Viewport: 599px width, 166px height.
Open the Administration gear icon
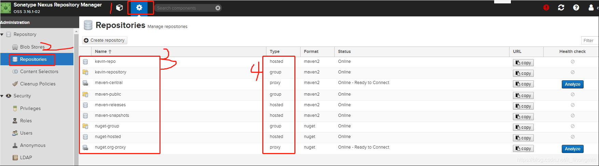pos(139,8)
